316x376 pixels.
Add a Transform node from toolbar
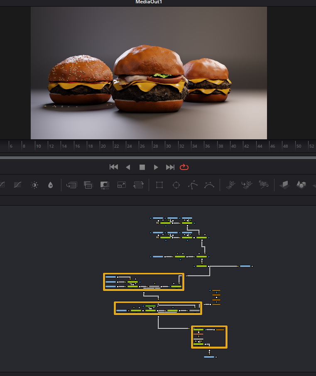138,185
